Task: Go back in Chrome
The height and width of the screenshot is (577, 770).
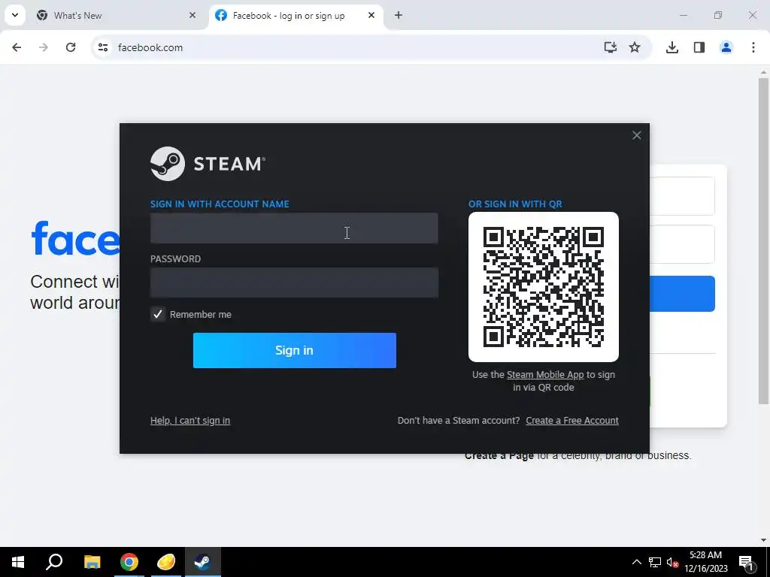Action: coord(17,47)
